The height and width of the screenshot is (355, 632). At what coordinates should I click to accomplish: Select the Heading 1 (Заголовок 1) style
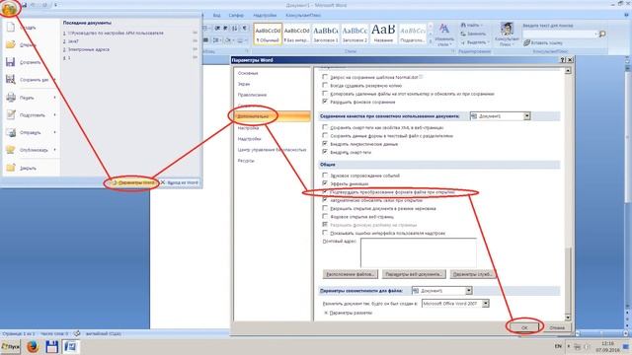[x=326, y=35]
